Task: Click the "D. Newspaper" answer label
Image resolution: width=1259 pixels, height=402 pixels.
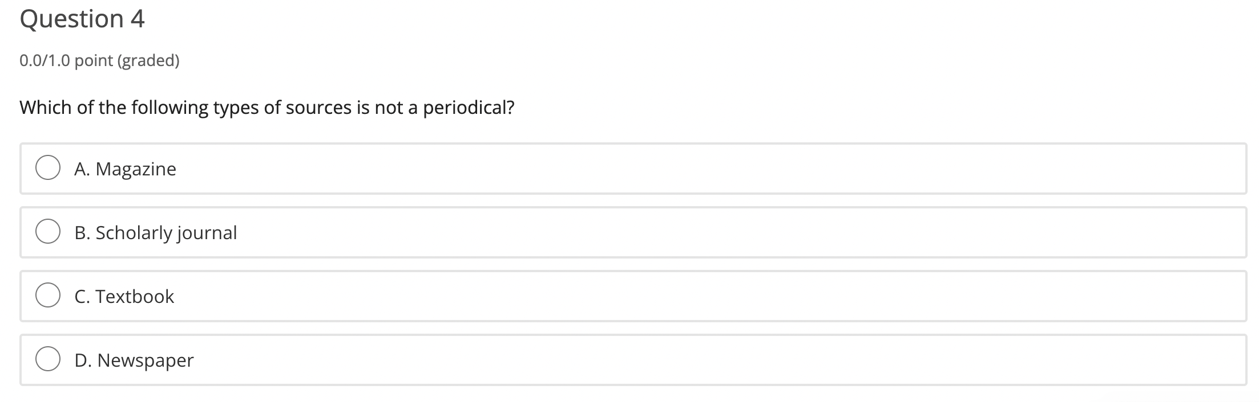Action: [134, 360]
